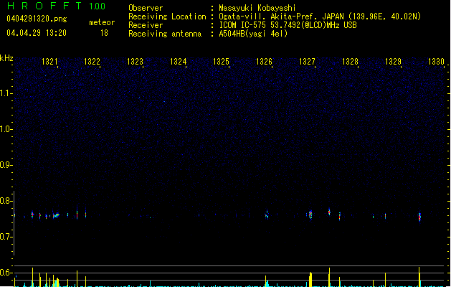Click the 'Receiving antenna' label

point(165,34)
